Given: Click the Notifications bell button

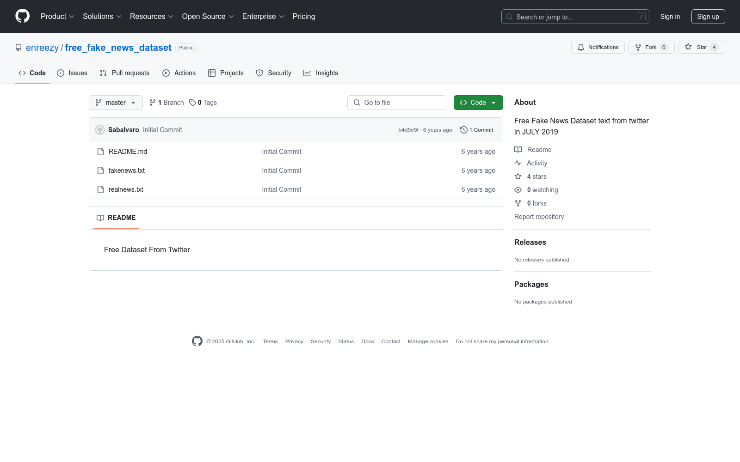Looking at the screenshot, I should 598,47.
